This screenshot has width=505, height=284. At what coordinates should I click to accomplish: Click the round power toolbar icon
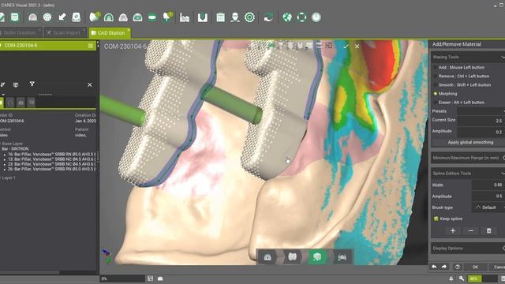click(x=316, y=17)
